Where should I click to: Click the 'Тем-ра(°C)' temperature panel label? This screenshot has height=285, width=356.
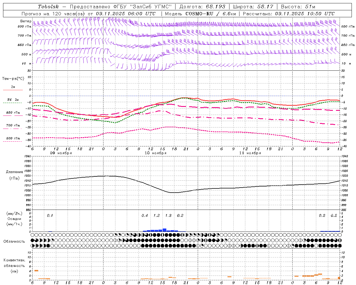click(13, 79)
